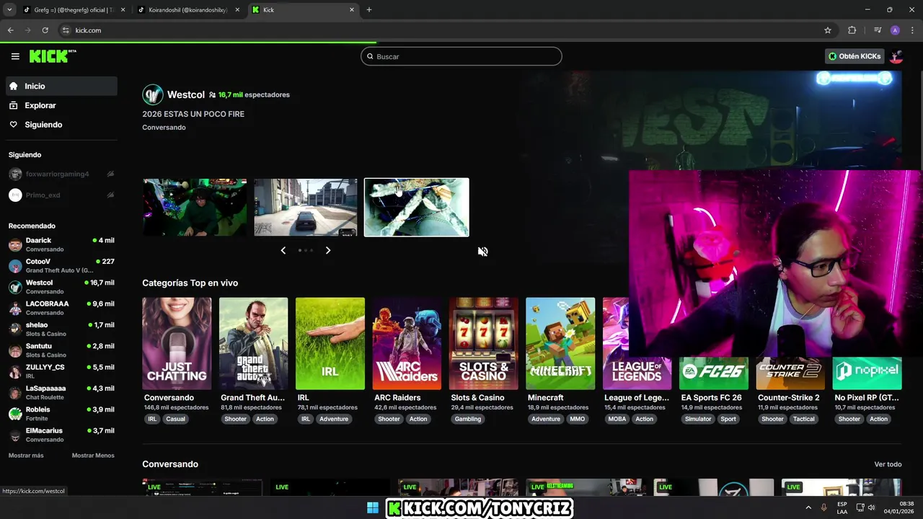Click the MMO tag under Minecraft
The image size is (923, 519).
578,419
